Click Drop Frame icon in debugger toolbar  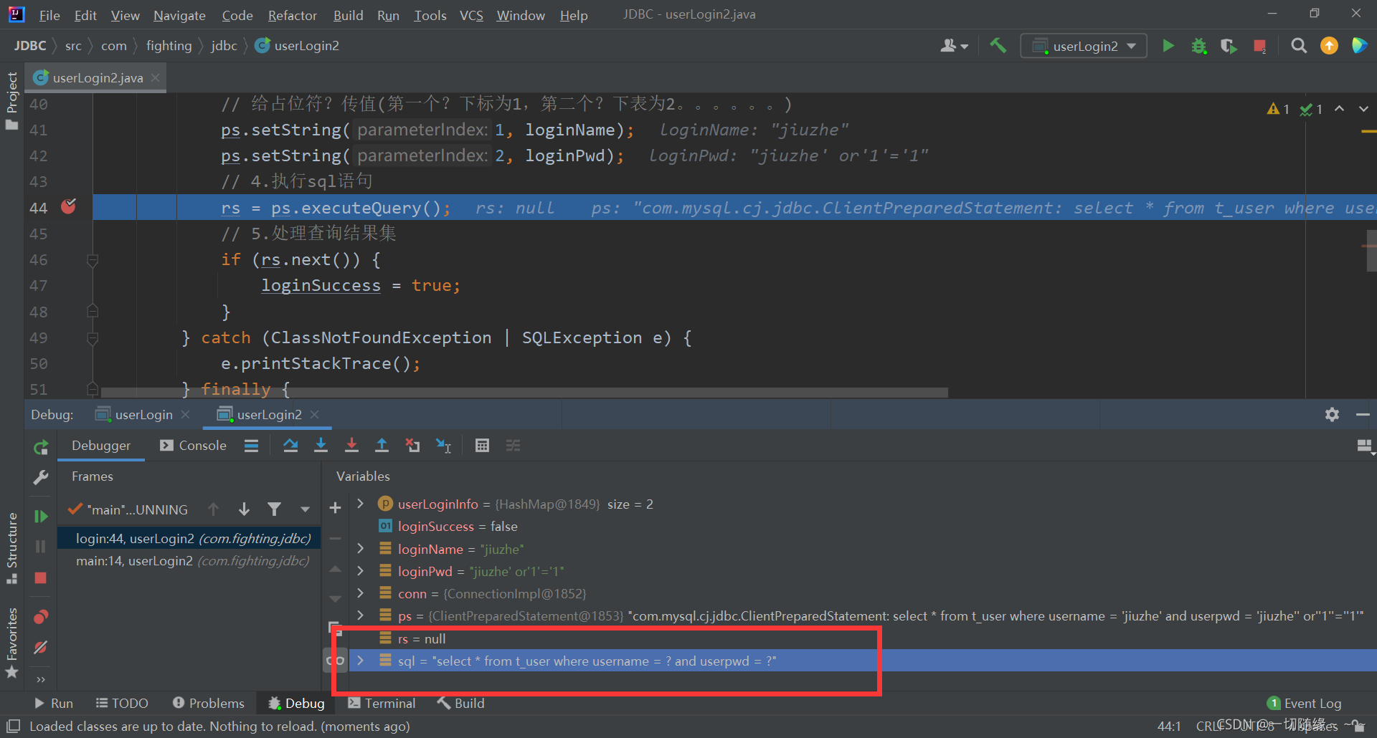click(412, 446)
